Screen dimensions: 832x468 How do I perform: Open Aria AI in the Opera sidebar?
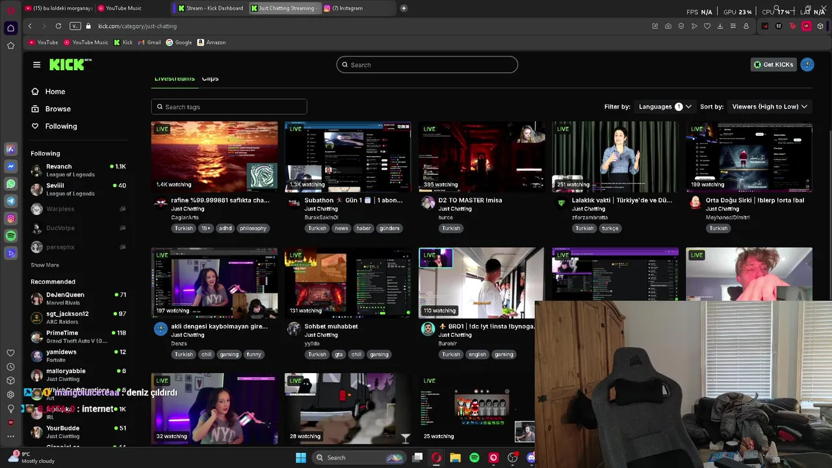pos(10,149)
